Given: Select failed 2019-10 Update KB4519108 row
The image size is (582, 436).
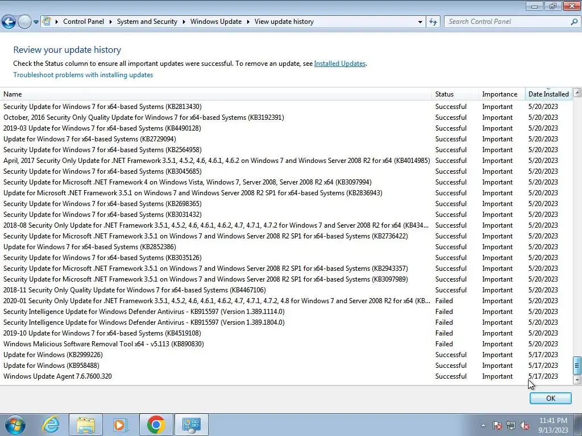Looking at the screenshot, I should pos(286,333).
